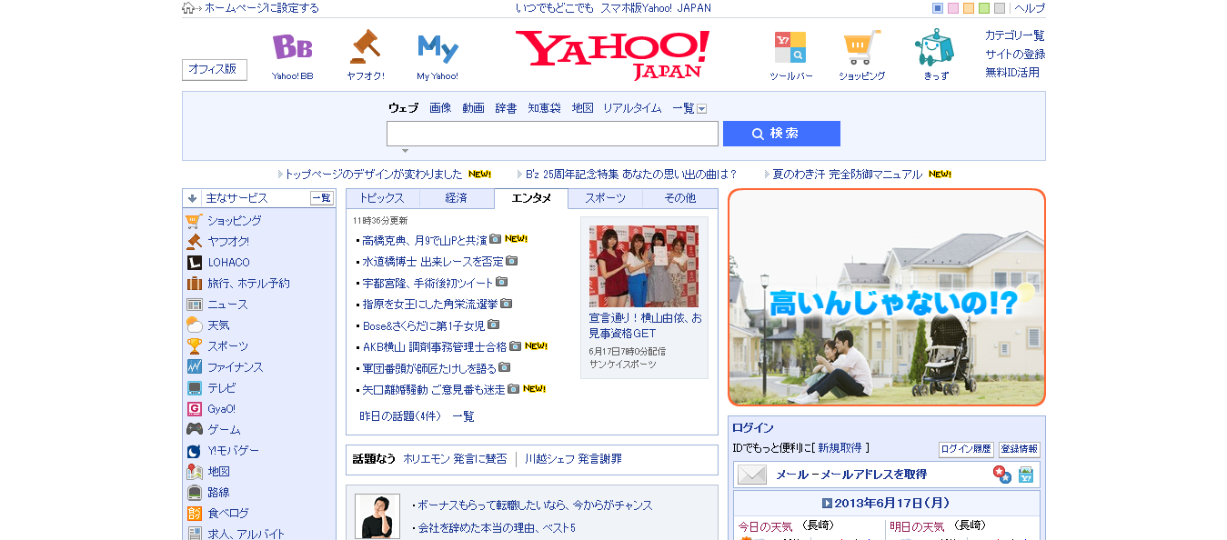Open the ヤフオク! gavel icon in the header

click(x=365, y=47)
